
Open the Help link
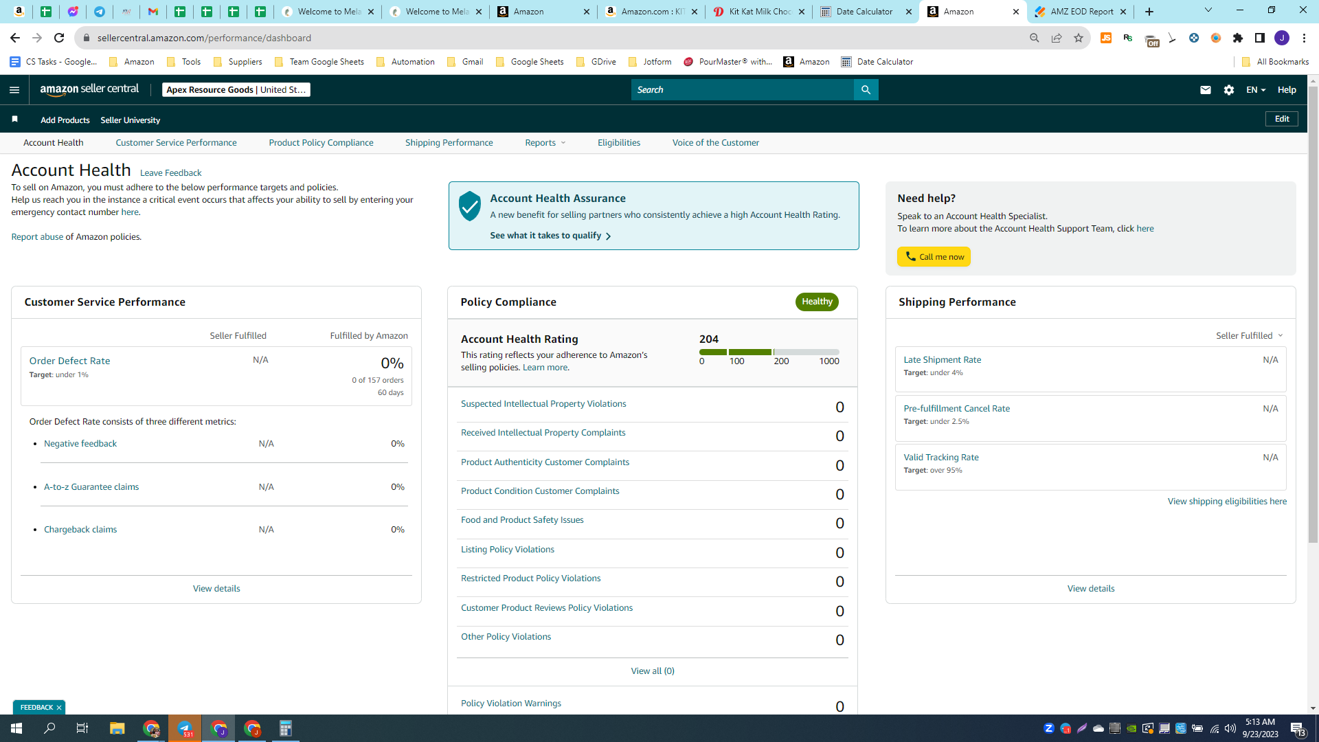coord(1287,90)
